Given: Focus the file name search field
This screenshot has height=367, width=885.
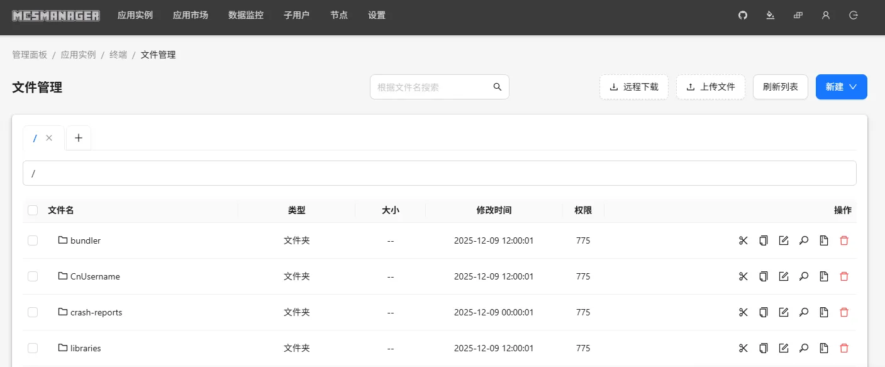Looking at the screenshot, I should pos(431,87).
